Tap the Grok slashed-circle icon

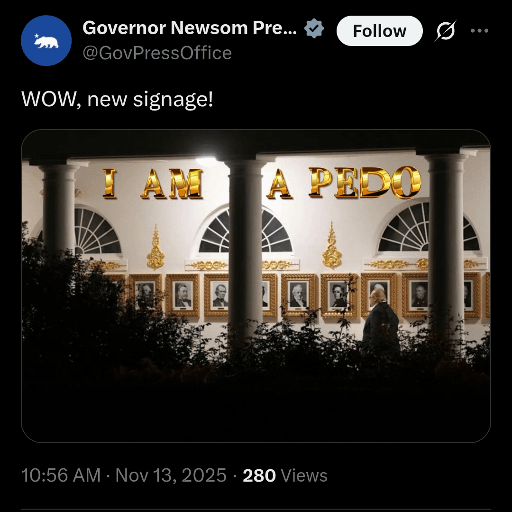coord(445,31)
